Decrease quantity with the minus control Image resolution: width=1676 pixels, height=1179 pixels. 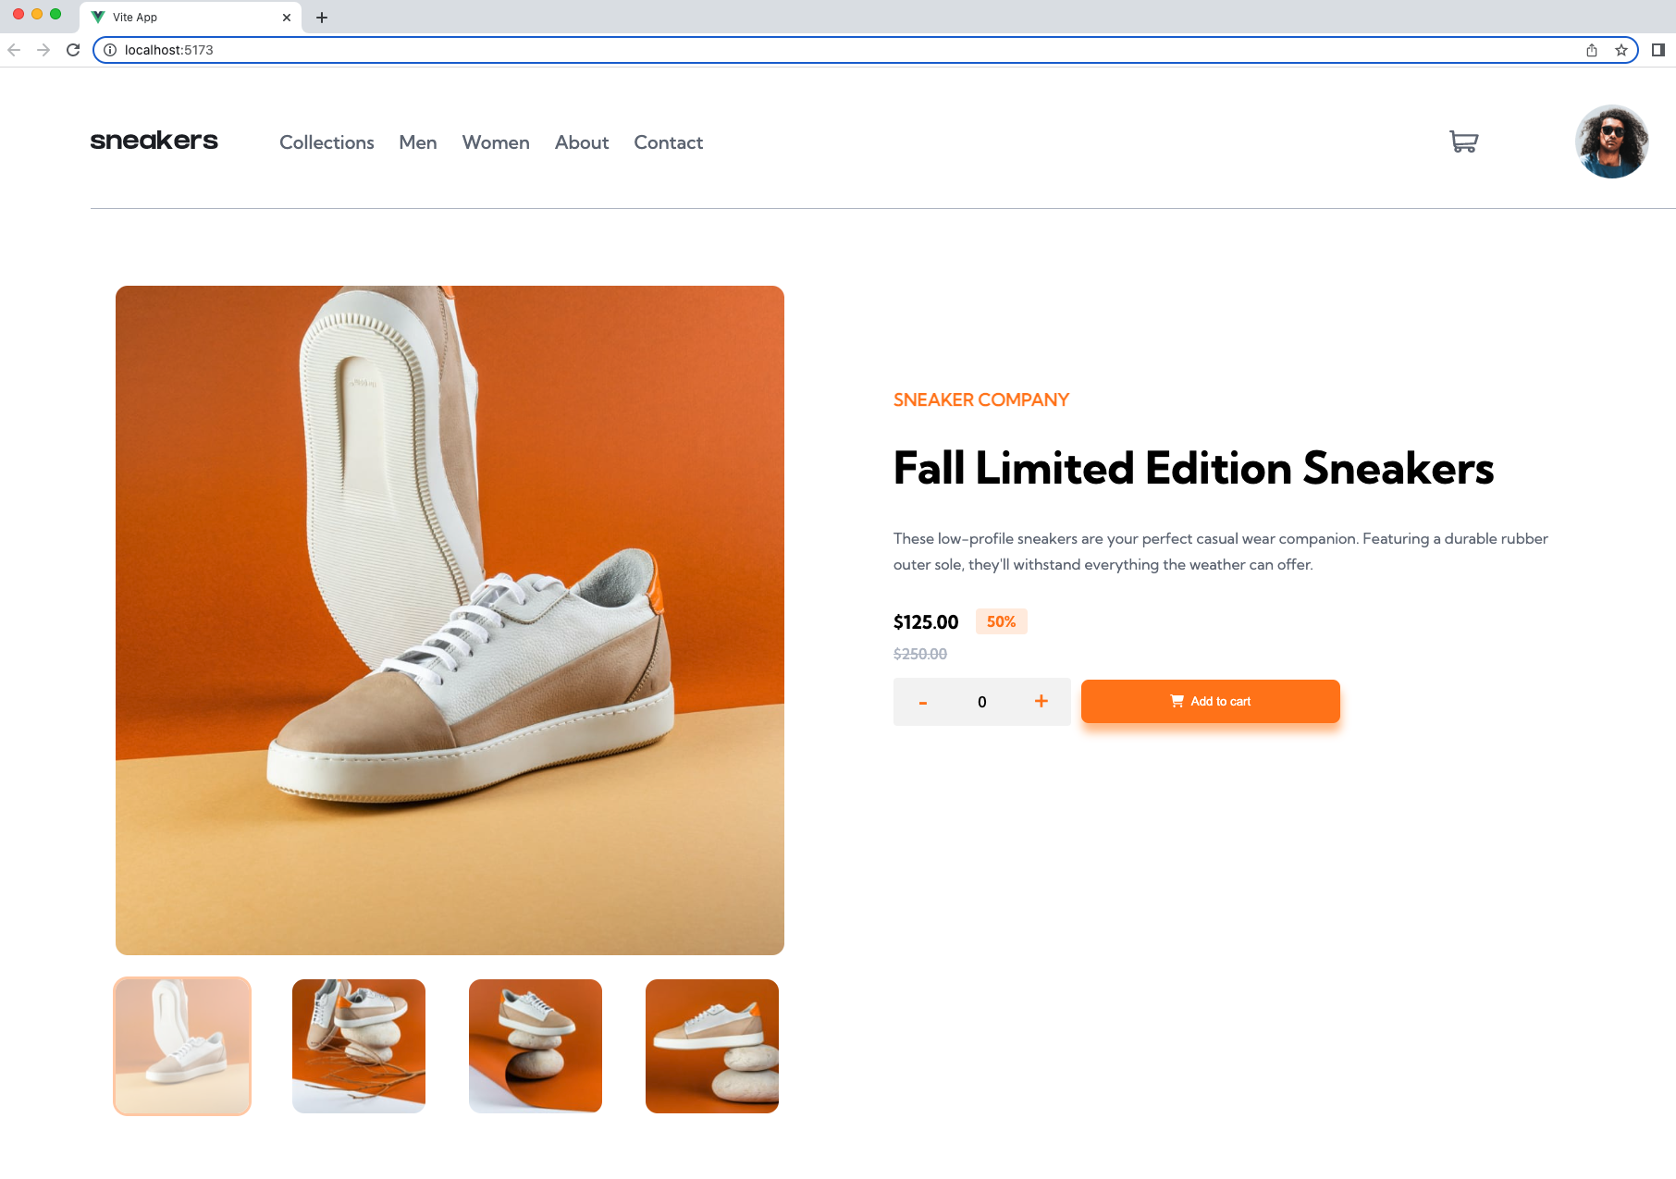pos(922,702)
